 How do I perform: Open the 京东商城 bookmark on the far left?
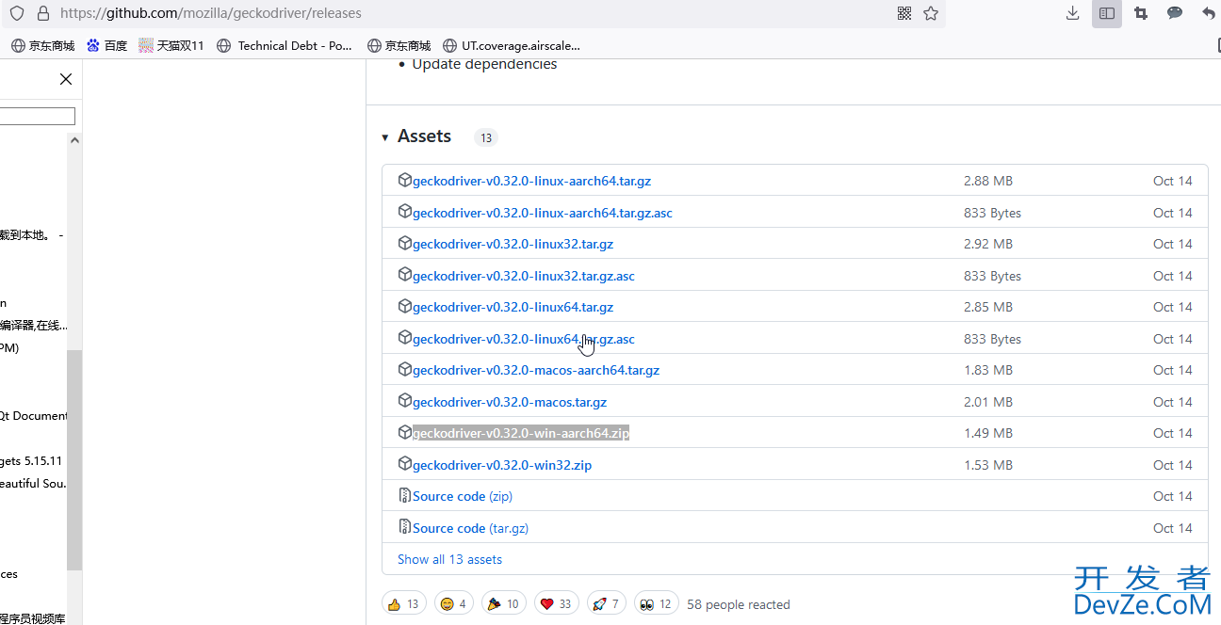point(43,45)
